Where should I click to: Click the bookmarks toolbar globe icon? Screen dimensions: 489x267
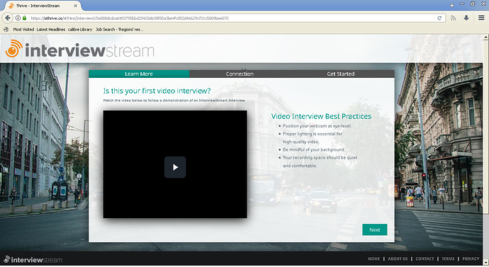[x=6, y=29]
